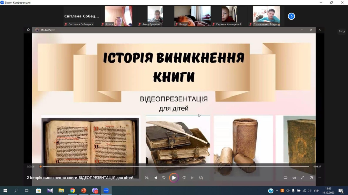Open the Media Player volume control
Screen dimensions: 348x195
pos(294,178)
